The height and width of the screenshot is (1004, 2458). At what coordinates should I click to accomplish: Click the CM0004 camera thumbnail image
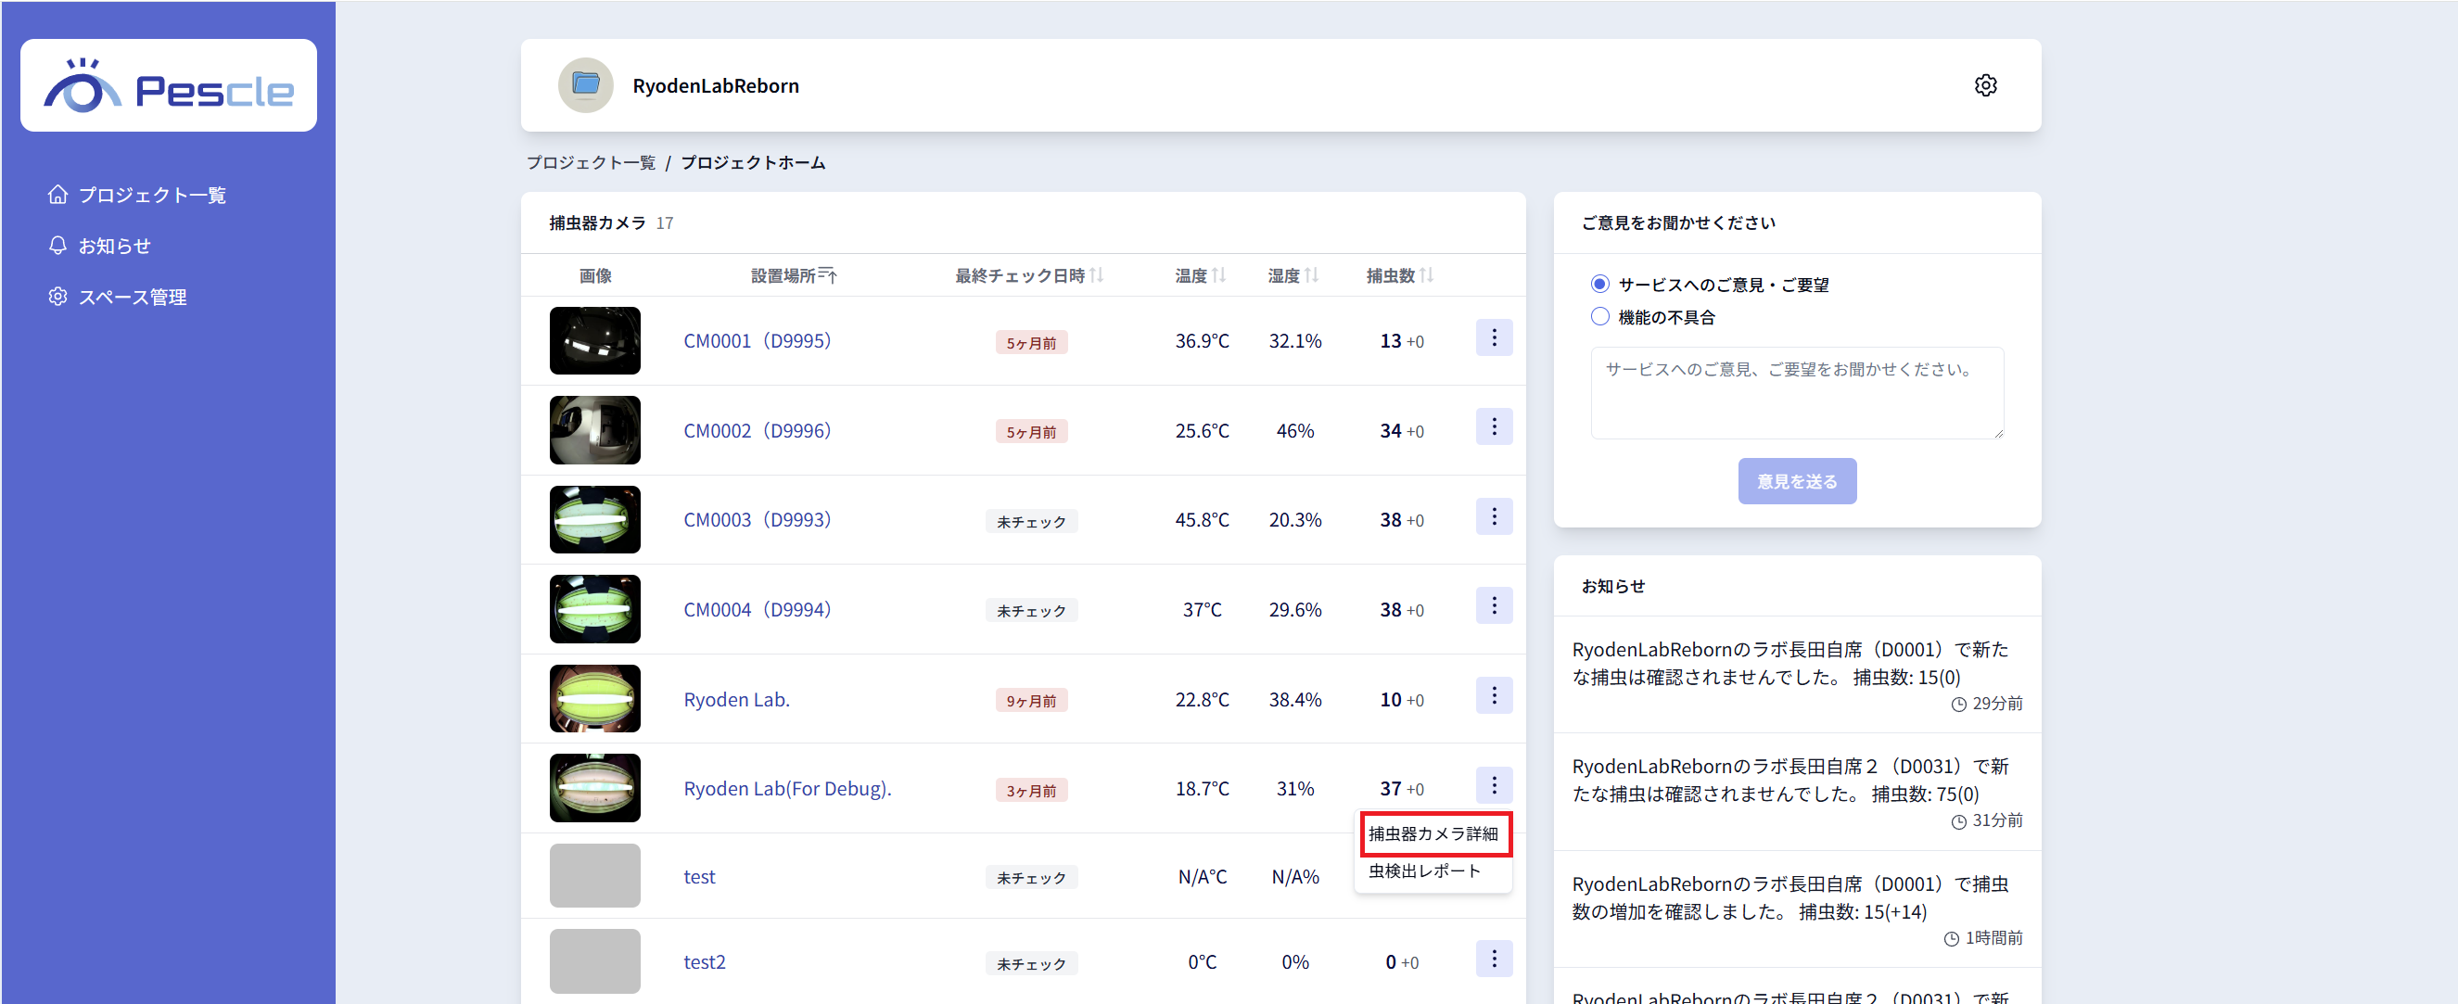click(594, 609)
